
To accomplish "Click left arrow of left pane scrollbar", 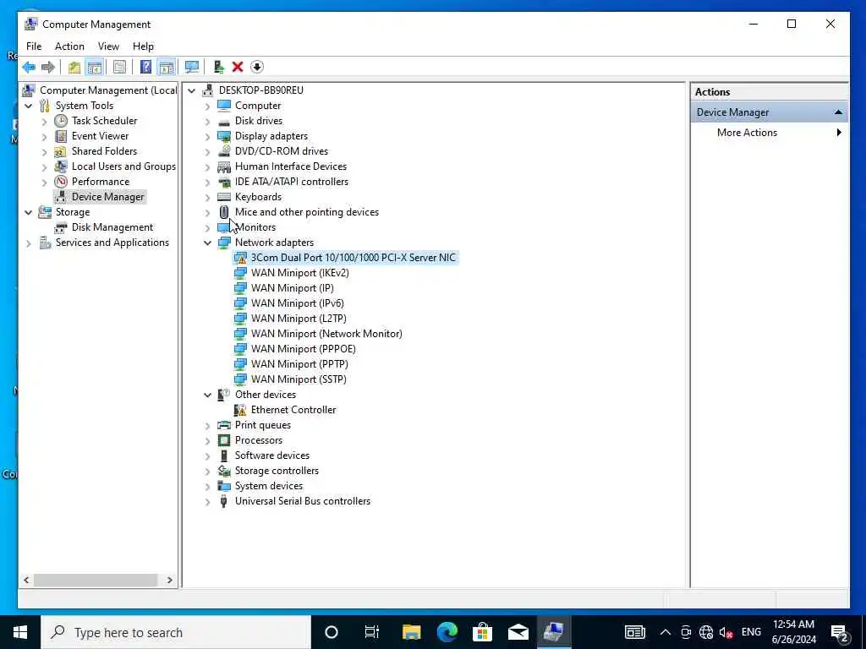I will point(26,580).
